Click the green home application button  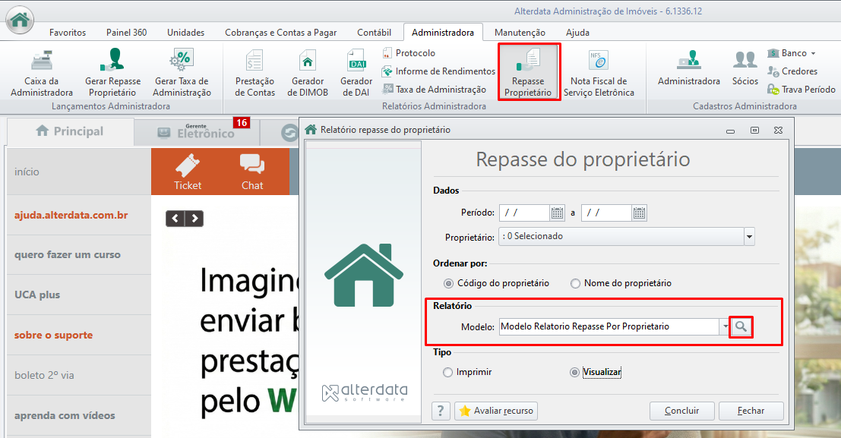click(20, 20)
